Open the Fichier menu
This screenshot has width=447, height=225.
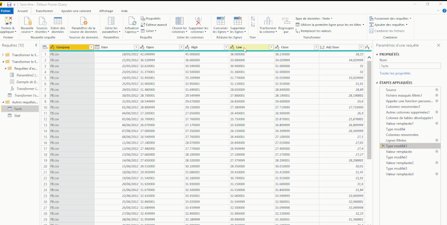(7, 11)
